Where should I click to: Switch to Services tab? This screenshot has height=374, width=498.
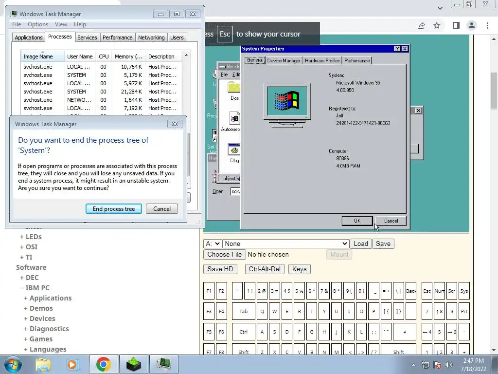(87, 37)
